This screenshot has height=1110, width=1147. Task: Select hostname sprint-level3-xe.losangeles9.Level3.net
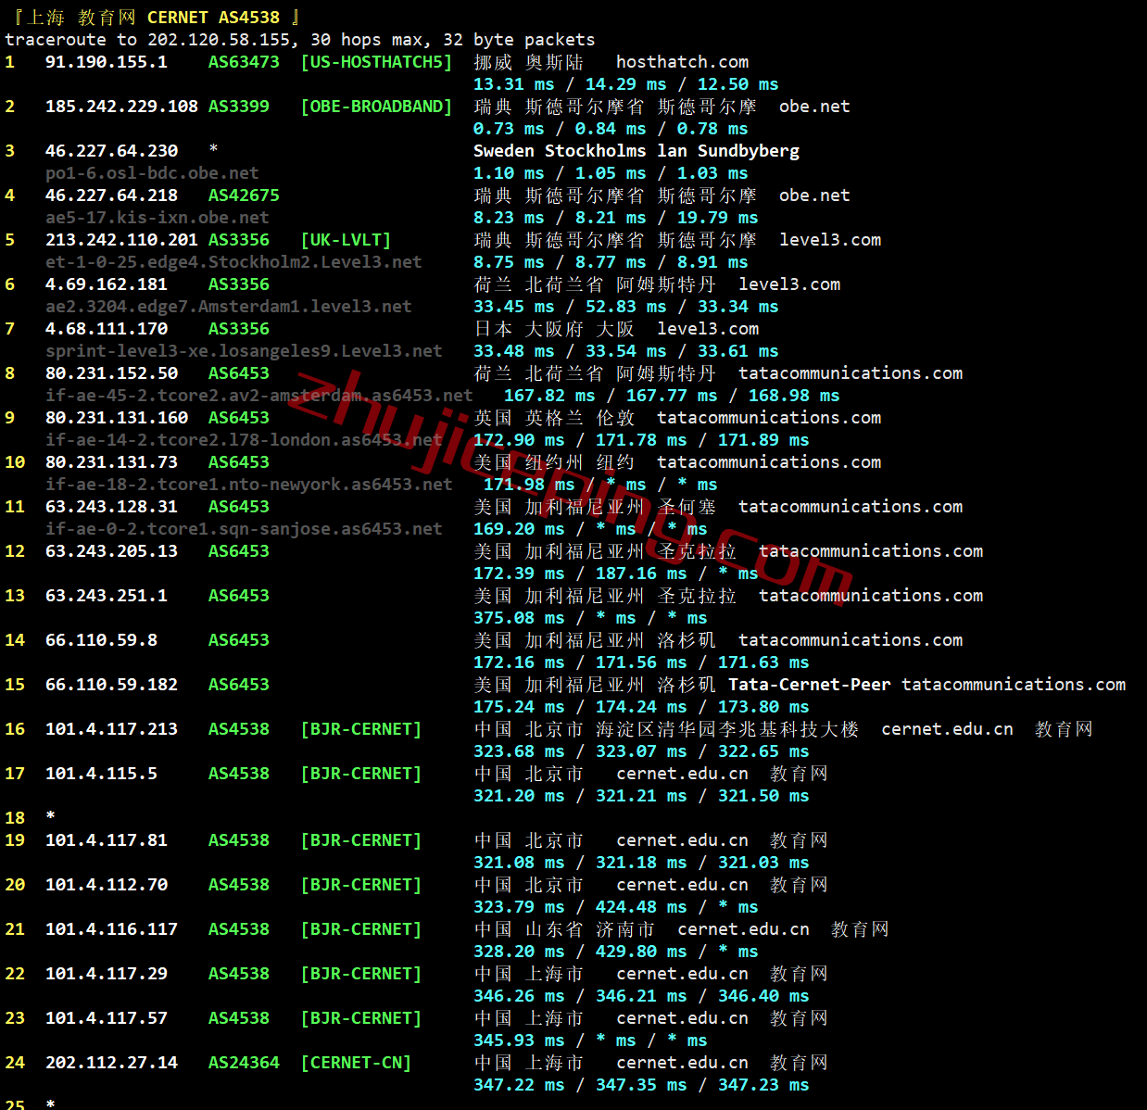click(244, 351)
